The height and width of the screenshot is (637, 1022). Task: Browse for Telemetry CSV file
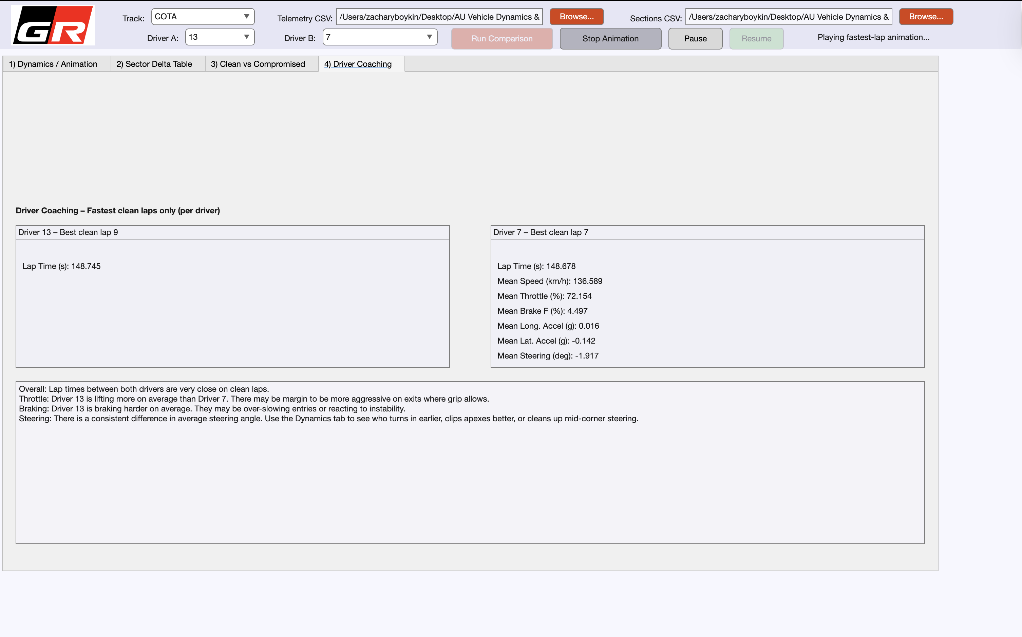pyautogui.click(x=576, y=17)
